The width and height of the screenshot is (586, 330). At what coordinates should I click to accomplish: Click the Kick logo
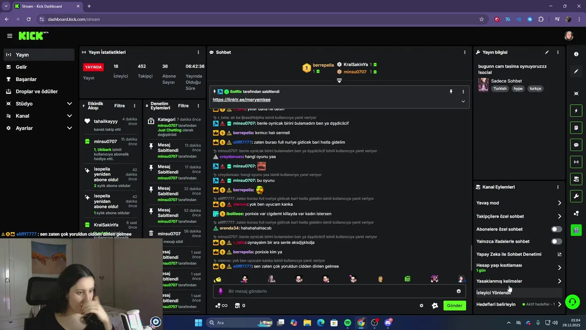(33, 36)
